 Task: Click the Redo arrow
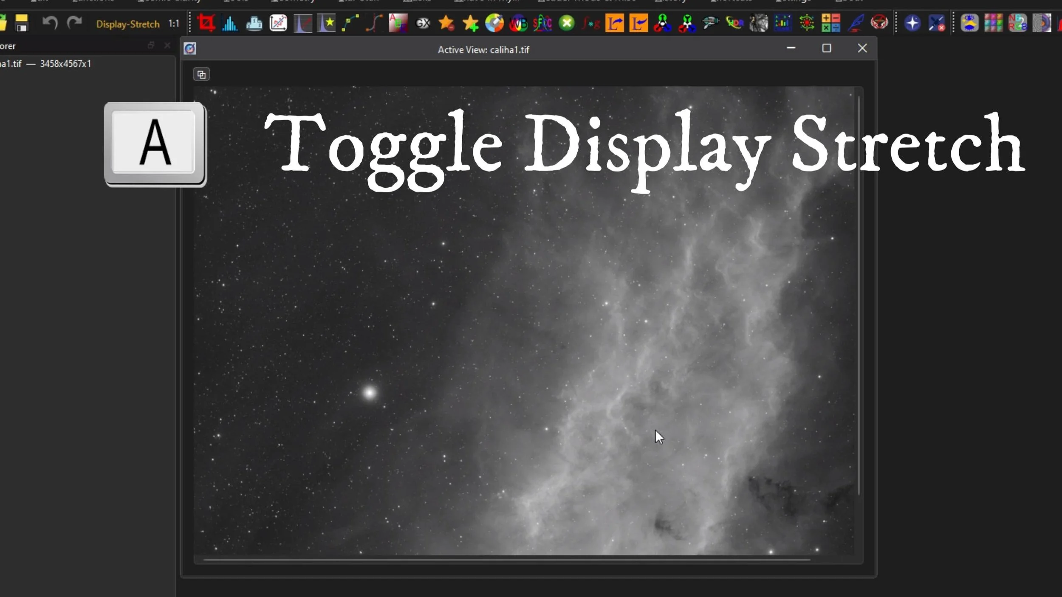coord(75,23)
